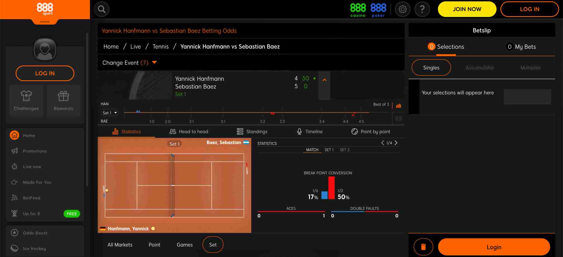Filter markets by Games
The width and height of the screenshot is (563, 257).
185,244
